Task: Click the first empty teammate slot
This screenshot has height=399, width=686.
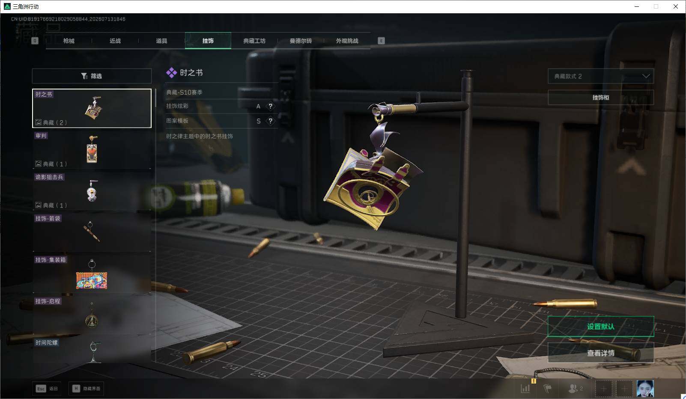Action: point(603,389)
